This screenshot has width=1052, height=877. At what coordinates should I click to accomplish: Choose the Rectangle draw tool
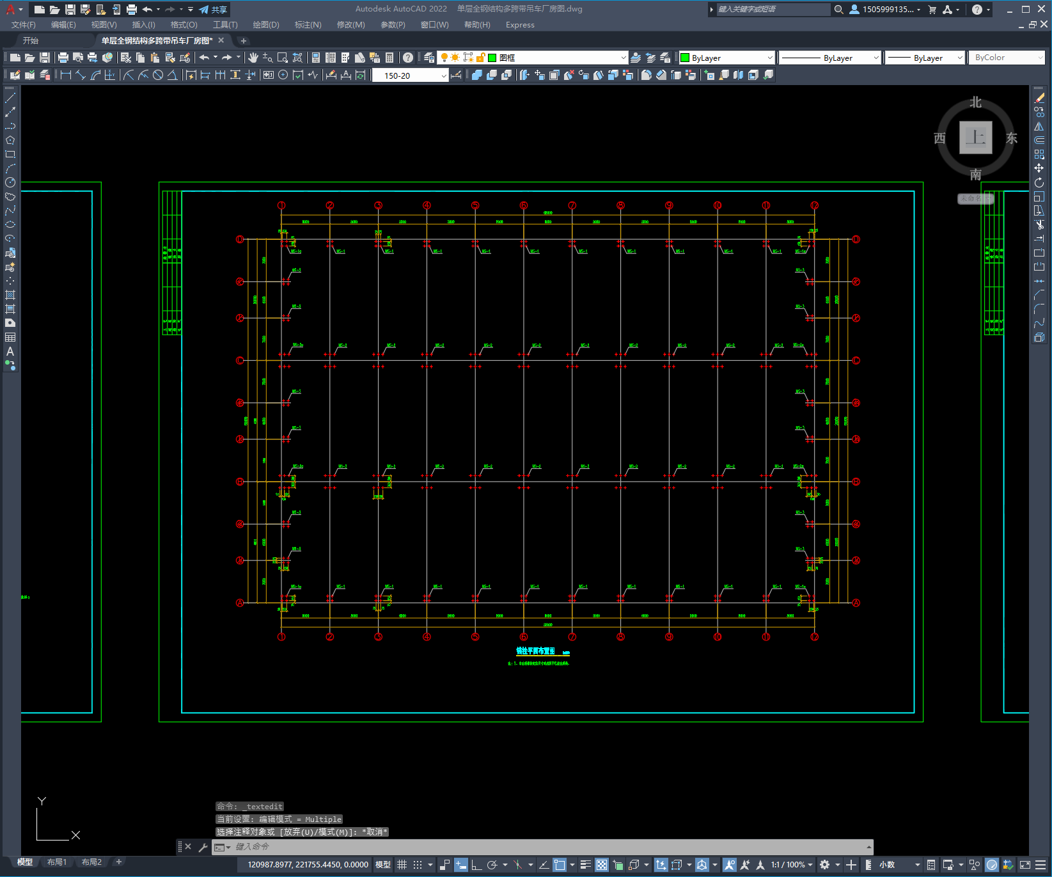pos(10,154)
